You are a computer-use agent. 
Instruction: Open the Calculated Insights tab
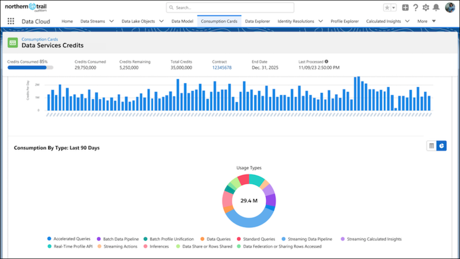tap(383, 21)
